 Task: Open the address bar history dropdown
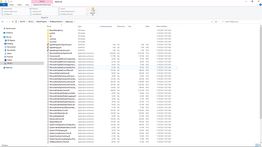(212, 21)
